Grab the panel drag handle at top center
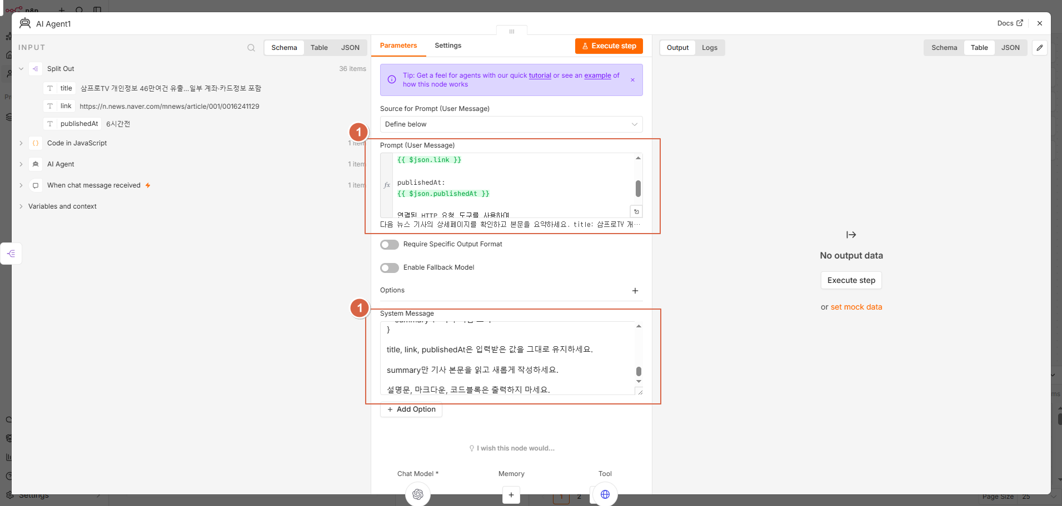Viewport: 1062px width, 506px height. [512, 31]
